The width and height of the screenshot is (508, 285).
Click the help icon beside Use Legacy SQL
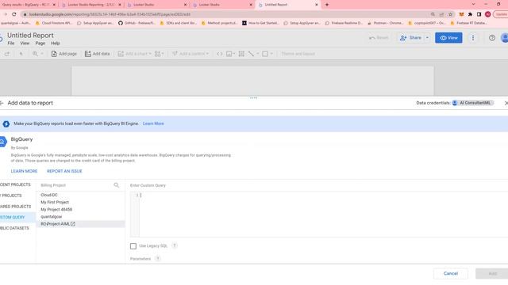point(175,246)
